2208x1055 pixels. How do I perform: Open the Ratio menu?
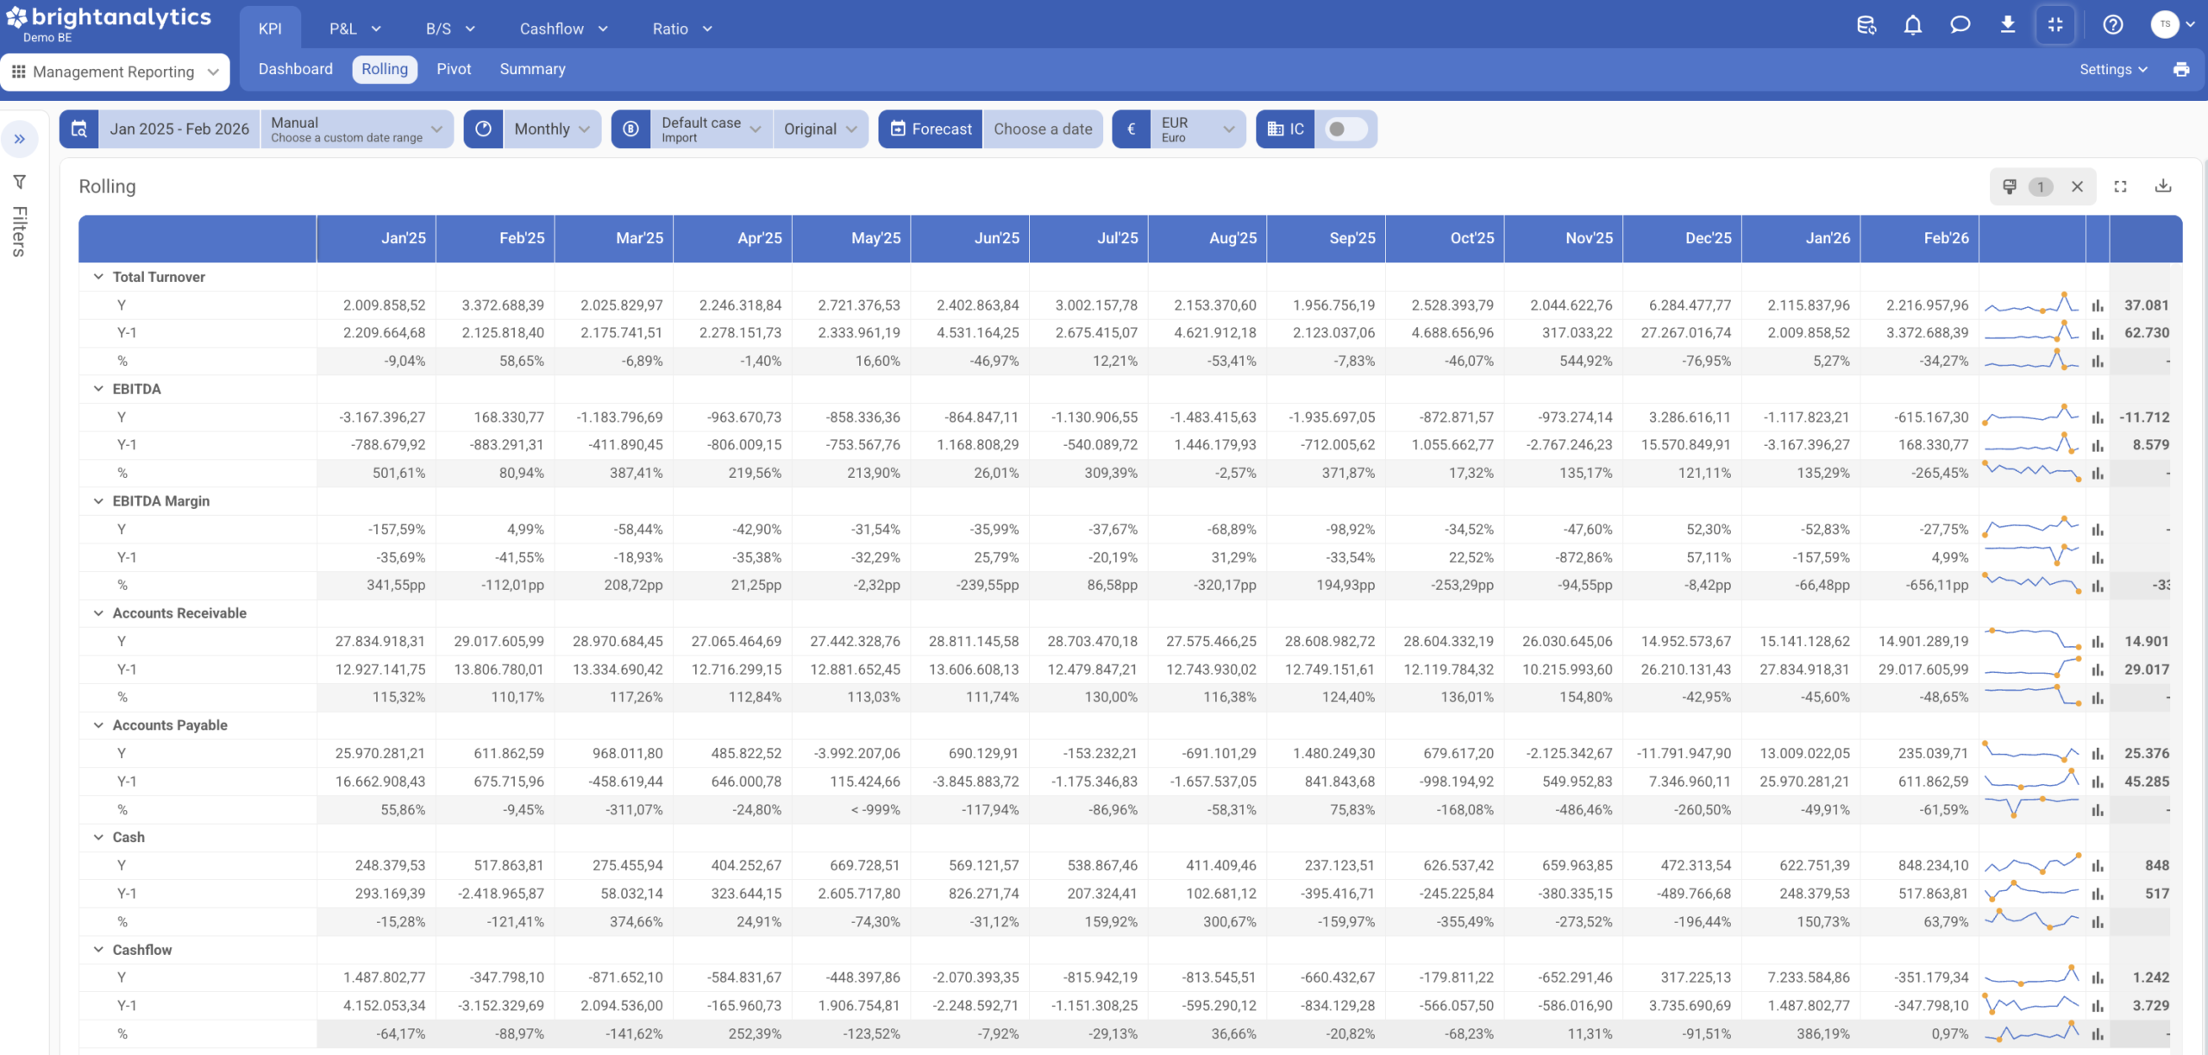[682, 28]
